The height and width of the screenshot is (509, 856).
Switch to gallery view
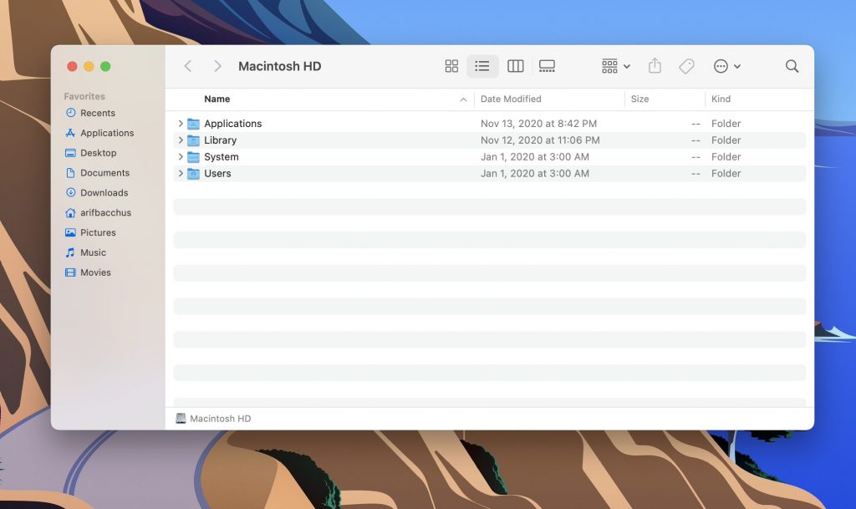547,66
